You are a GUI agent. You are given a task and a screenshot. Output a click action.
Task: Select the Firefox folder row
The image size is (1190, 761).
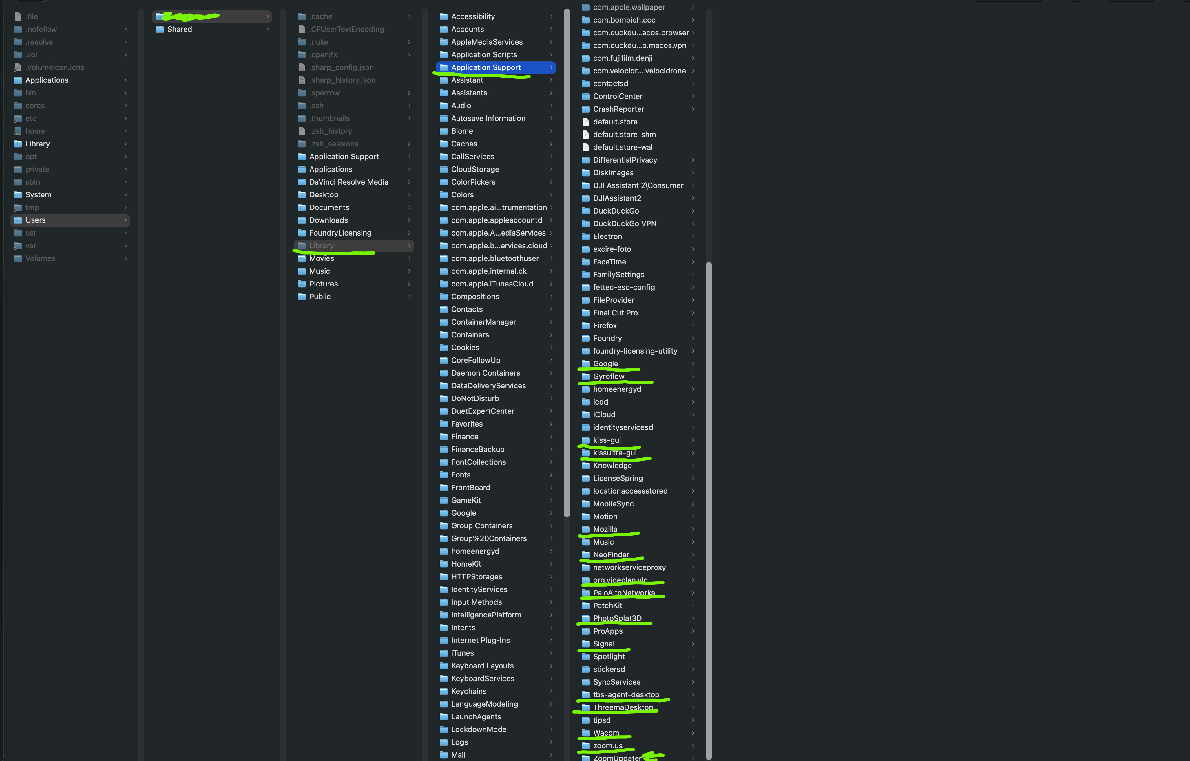coord(604,325)
